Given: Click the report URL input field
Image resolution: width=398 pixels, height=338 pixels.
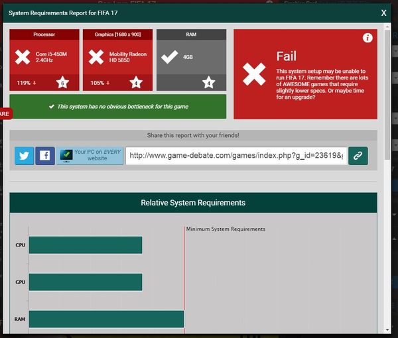Looking at the screenshot, I should [x=236, y=156].
